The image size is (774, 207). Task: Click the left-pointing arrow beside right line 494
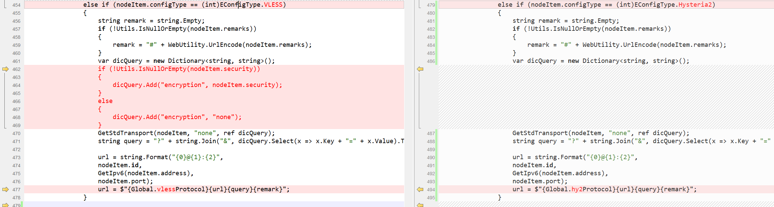click(420, 190)
